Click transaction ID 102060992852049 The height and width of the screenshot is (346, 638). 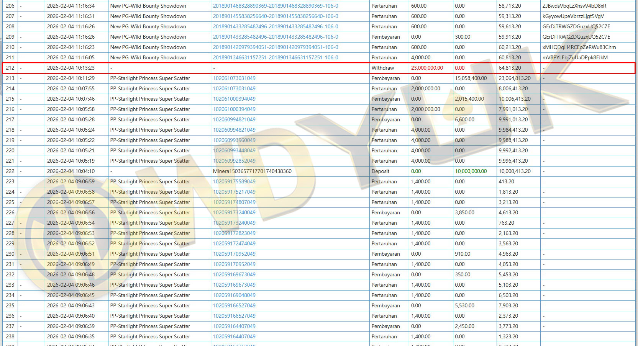click(234, 161)
